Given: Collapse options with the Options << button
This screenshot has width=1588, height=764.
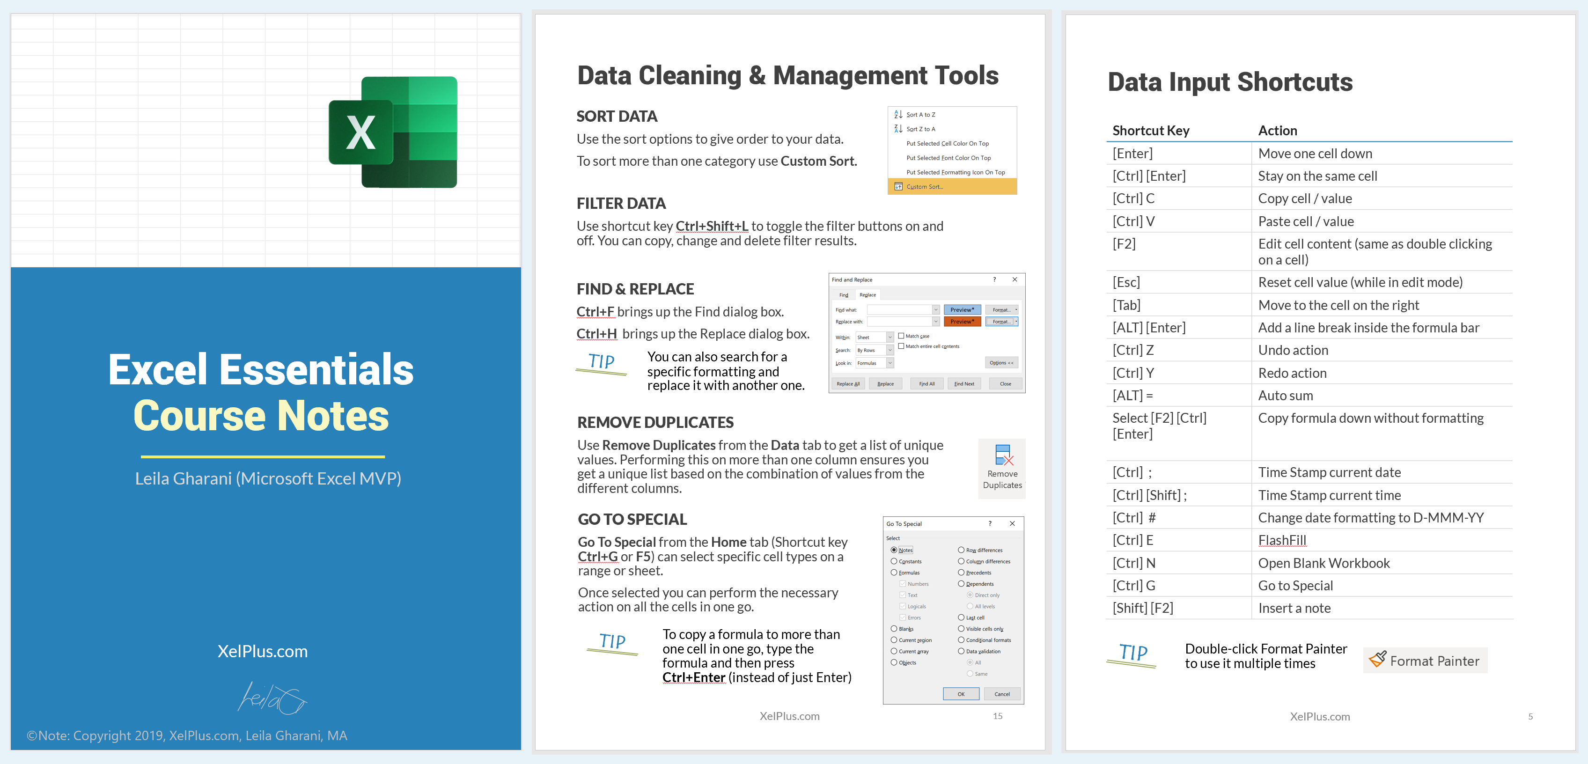Looking at the screenshot, I should (1002, 363).
